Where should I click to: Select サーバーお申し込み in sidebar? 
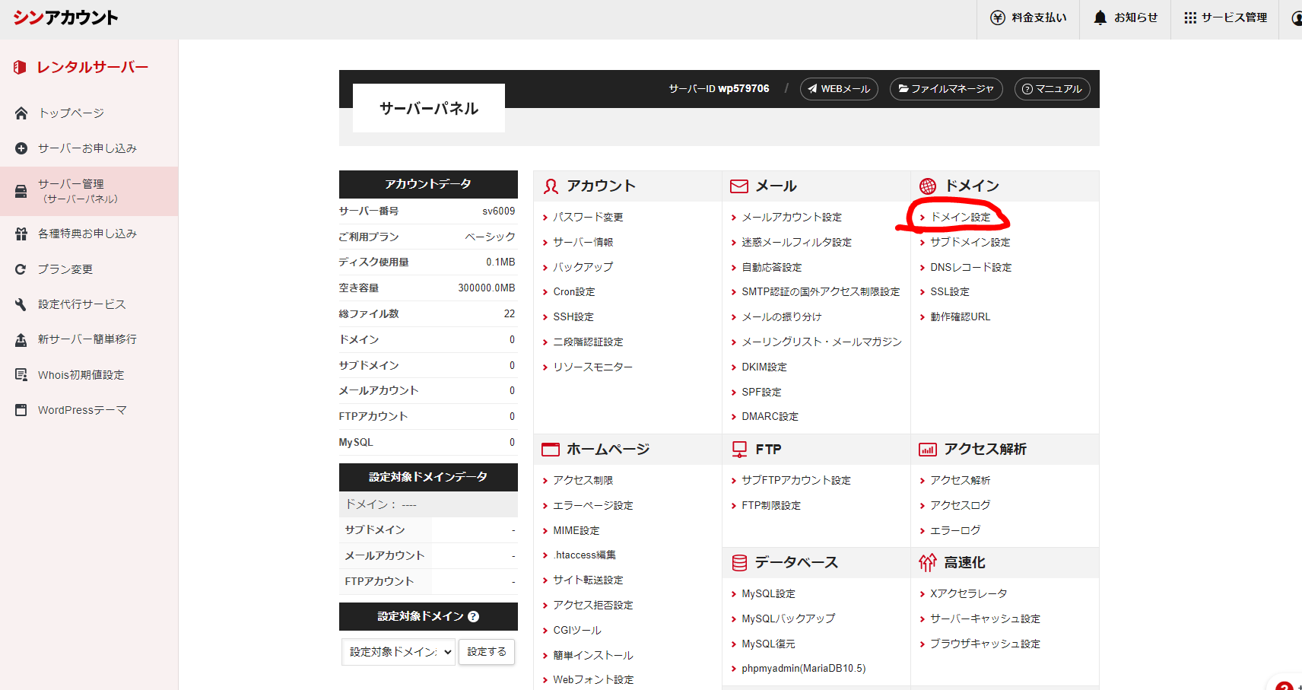click(87, 148)
